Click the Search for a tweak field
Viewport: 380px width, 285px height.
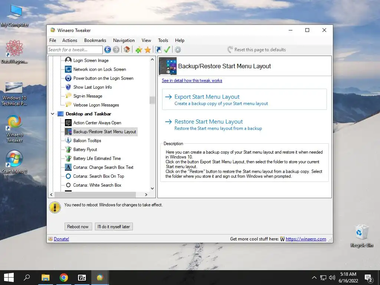click(75, 50)
